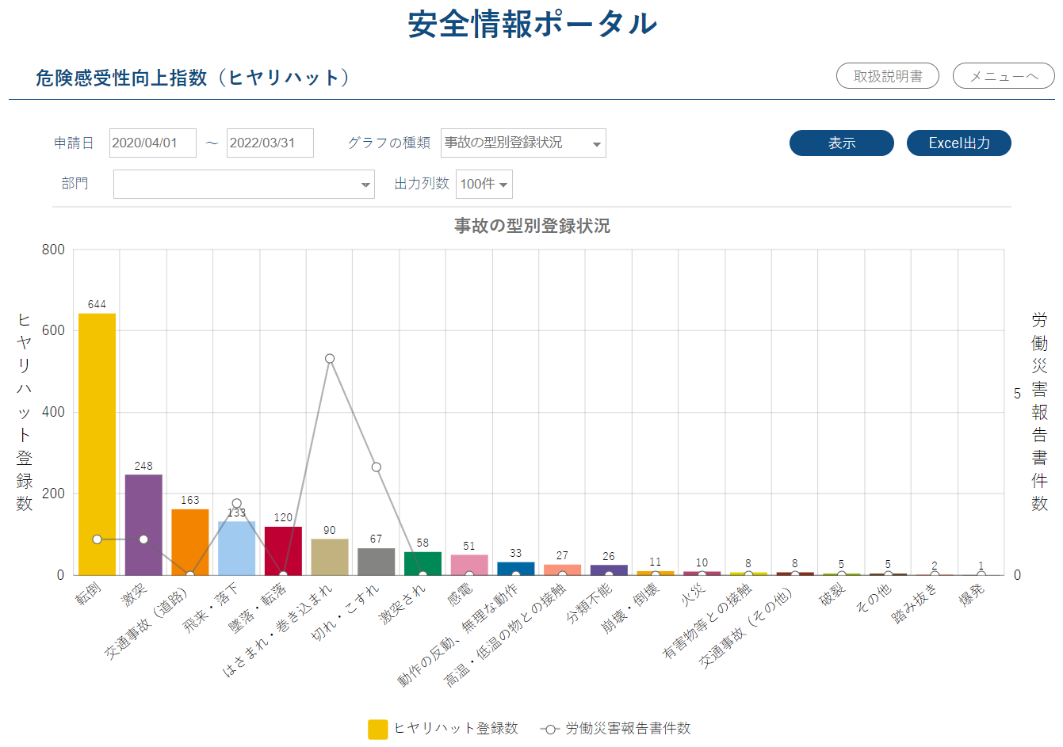Click the line peak point above はさまれ・巻き込まれ
The height and width of the screenshot is (747, 1063).
coord(330,359)
